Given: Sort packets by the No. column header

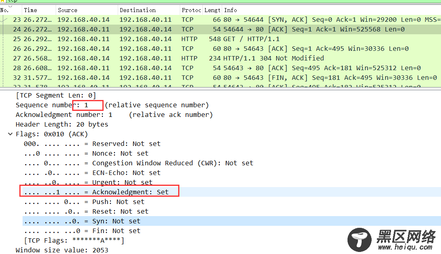Looking at the screenshot, I should click(x=11, y=10).
